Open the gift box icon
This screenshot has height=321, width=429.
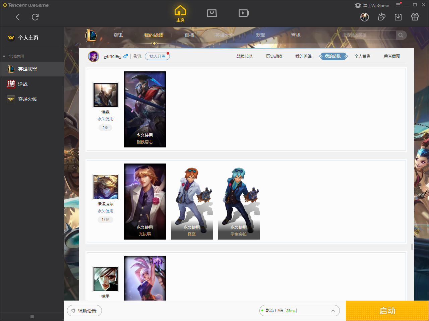415,17
